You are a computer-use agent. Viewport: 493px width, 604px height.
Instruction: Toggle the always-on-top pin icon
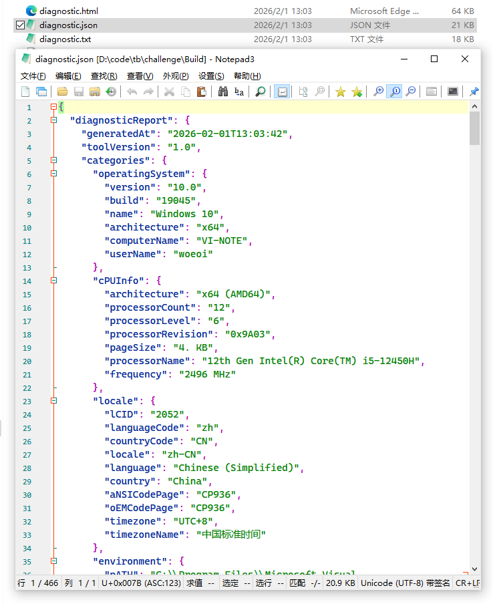474,92
